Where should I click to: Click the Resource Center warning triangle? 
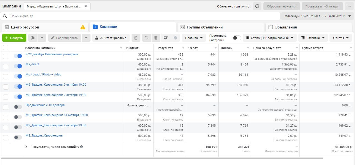point(83,27)
